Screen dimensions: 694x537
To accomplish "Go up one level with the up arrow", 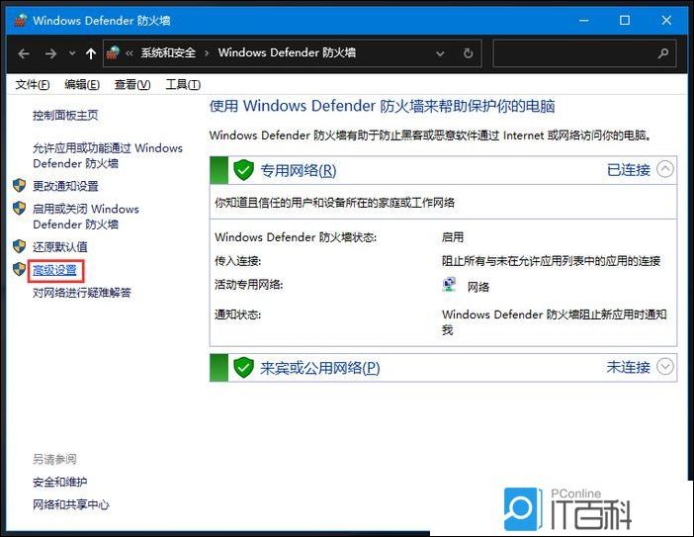I will pos(91,54).
